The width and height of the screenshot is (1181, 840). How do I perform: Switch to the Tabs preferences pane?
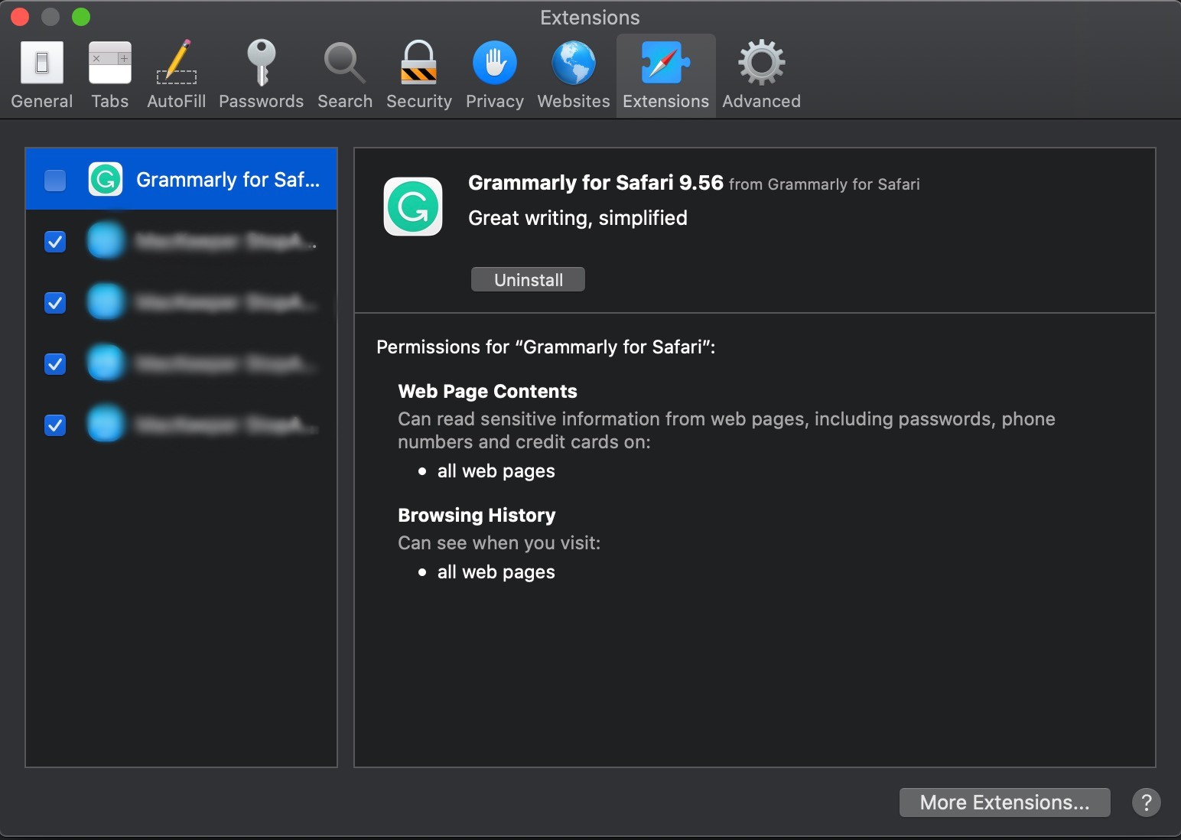click(109, 75)
